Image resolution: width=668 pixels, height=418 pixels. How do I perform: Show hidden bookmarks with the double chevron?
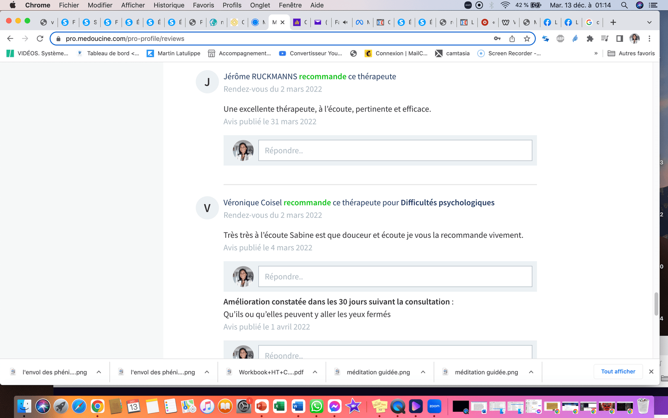coord(596,53)
